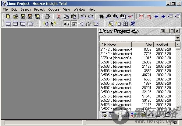Expand the Linux Project file filter dropdown

point(177,38)
